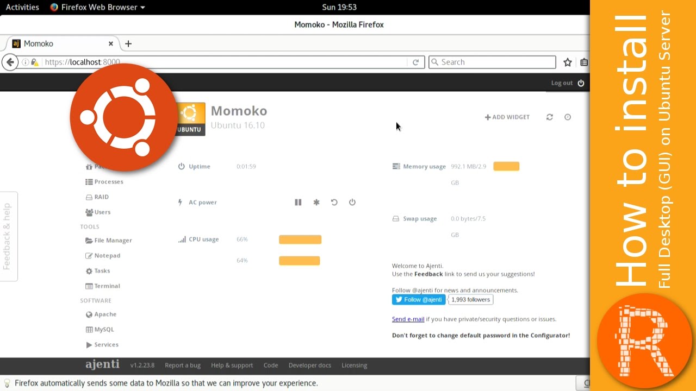
Task: Click Developer docs footer link
Action: click(310, 365)
